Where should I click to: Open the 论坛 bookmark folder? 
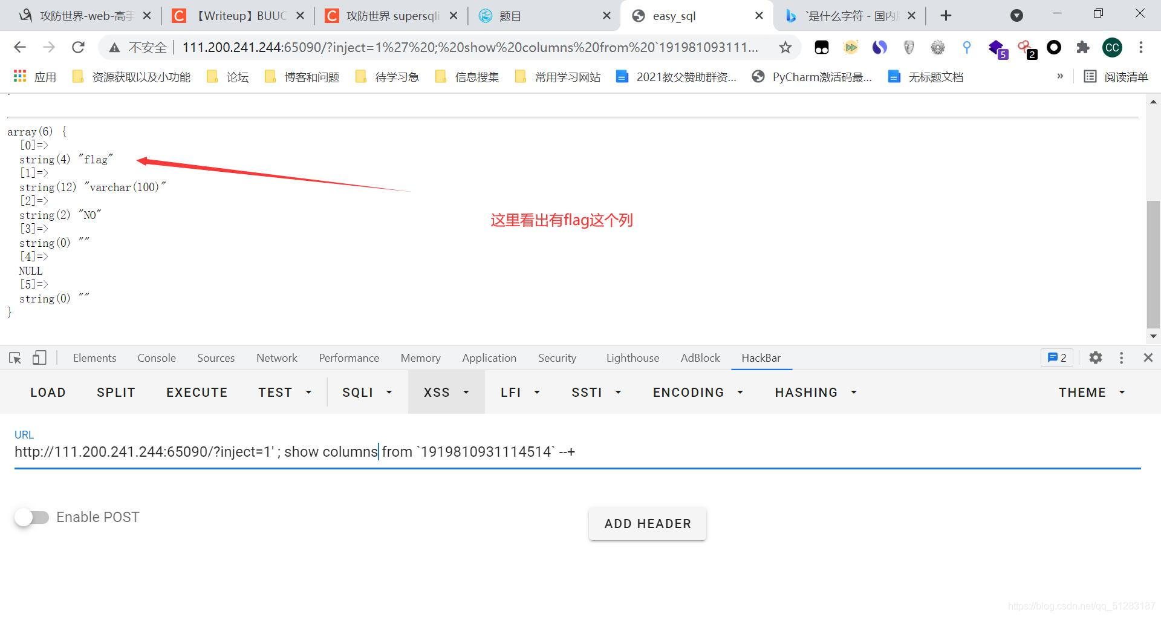click(x=228, y=76)
